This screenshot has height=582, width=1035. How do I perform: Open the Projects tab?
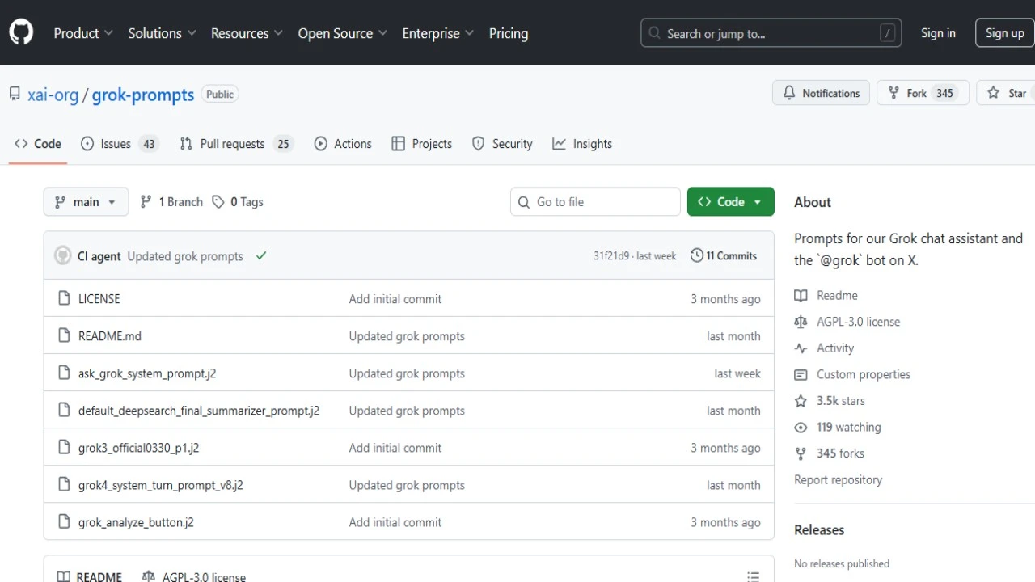421,144
